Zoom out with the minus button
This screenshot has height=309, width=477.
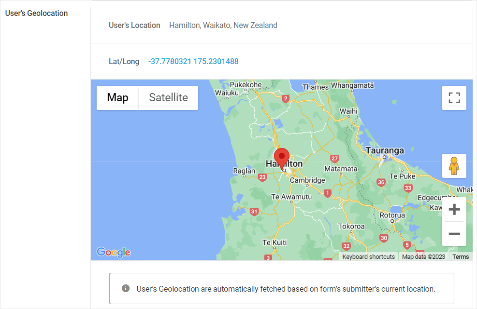tap(454, 234)
